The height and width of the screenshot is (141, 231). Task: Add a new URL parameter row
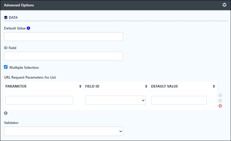(x=6, y=113)
